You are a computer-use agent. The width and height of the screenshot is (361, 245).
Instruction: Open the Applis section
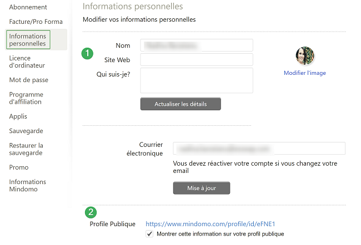(x=18, y=116)
